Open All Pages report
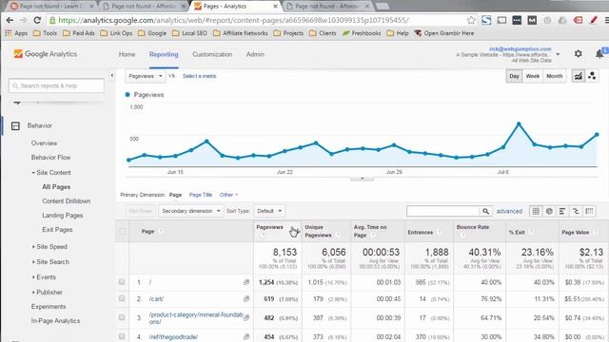 (x=56, y=187)
